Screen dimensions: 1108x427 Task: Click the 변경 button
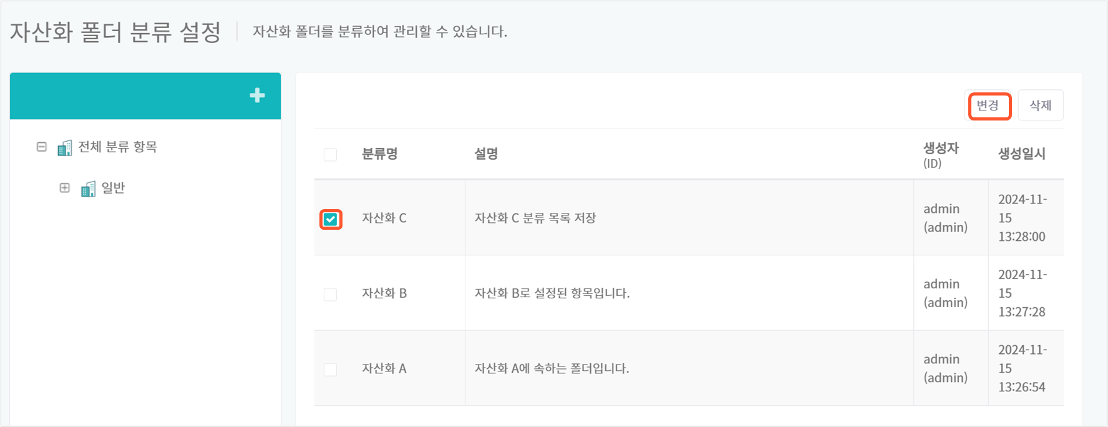coord(988,106)
